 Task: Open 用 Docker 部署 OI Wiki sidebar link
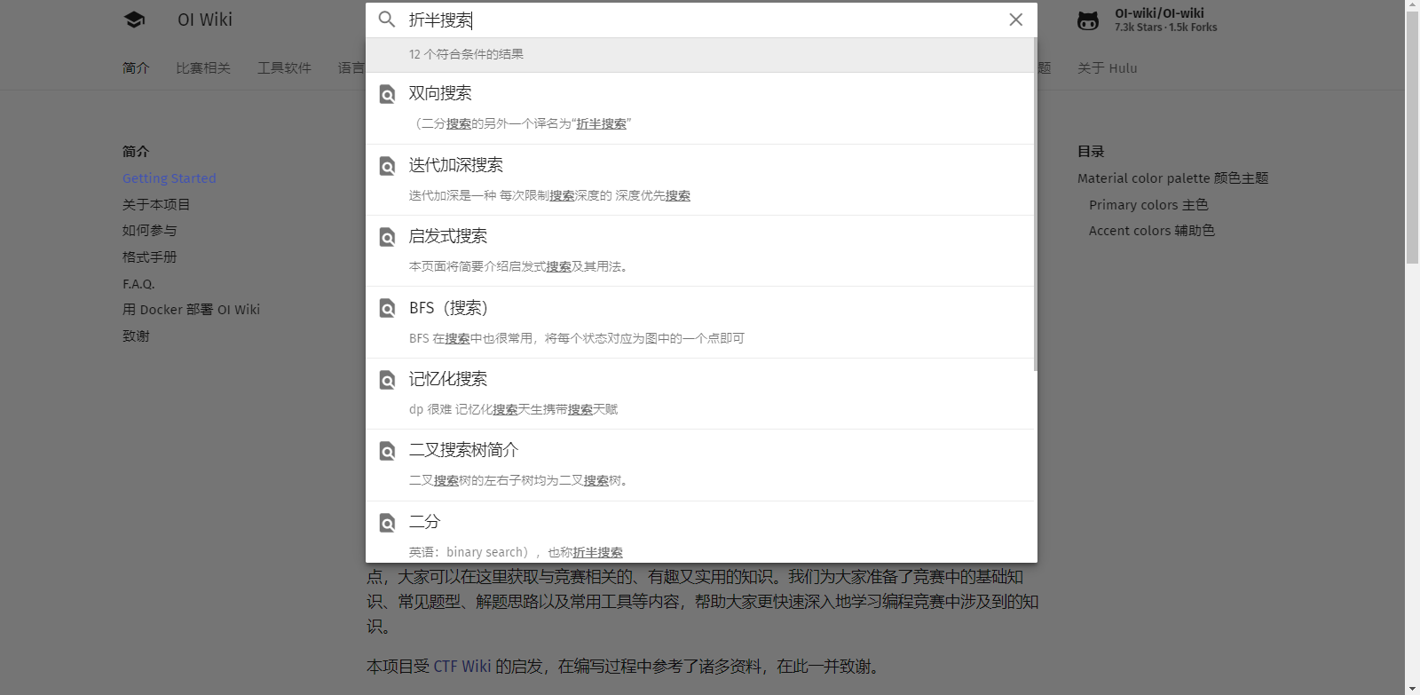192,309
